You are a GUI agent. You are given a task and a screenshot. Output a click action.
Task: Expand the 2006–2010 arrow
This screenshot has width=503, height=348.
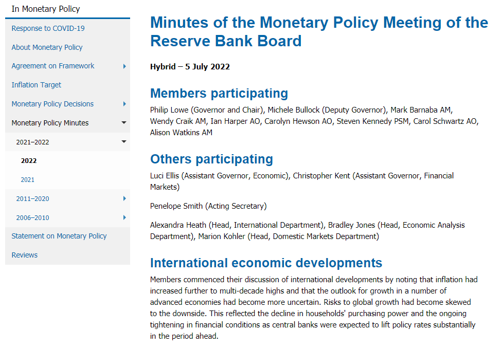coord(124,218)
